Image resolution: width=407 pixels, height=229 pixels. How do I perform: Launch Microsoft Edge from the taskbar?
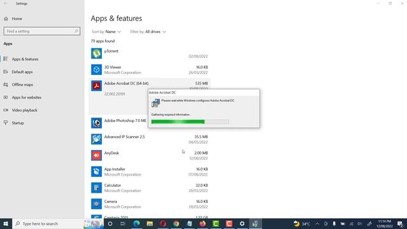(x=137, y=223)
